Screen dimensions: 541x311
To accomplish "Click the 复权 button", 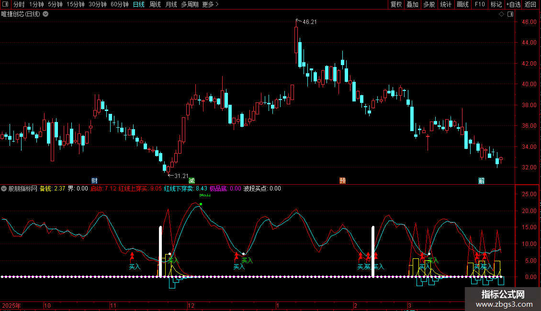I will [x=396, y=4].
